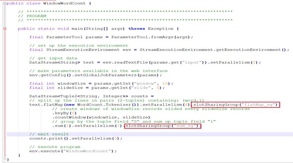
Task: Click counts.print() statement
Action: point(76,139)
